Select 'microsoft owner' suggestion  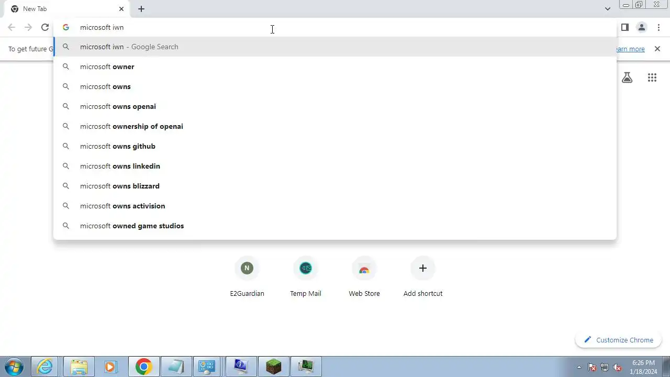pos(335,66)
